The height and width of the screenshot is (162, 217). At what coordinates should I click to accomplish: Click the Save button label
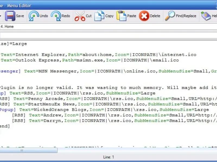tap(20, 16)
